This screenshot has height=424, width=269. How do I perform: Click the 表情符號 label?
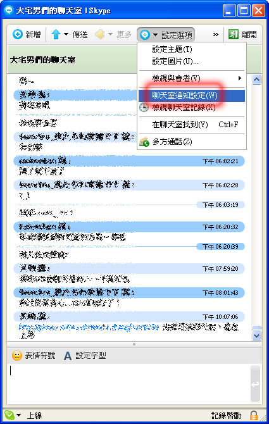coord(40,355)
